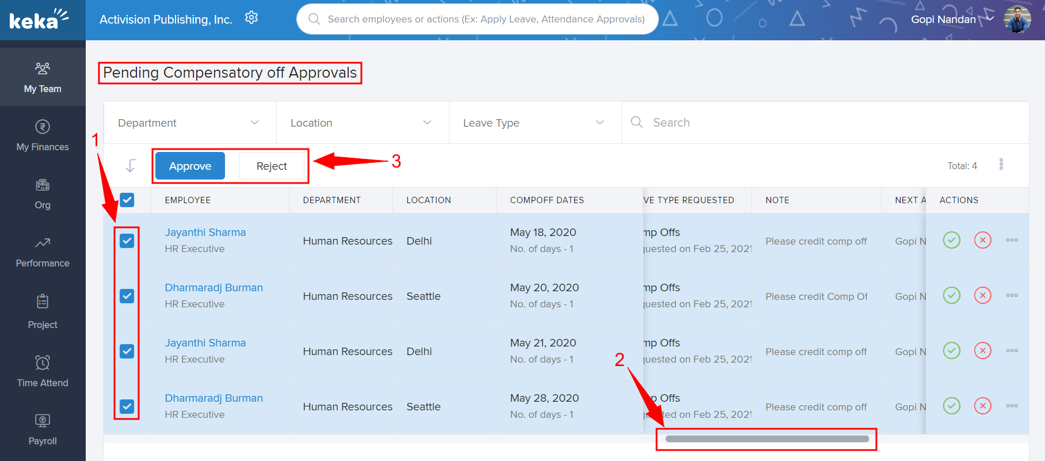Viewport: 1045px width, 461px height.
Task: Uncheck the May 28, 2020 row checkbox
Action: pos(127,406)
